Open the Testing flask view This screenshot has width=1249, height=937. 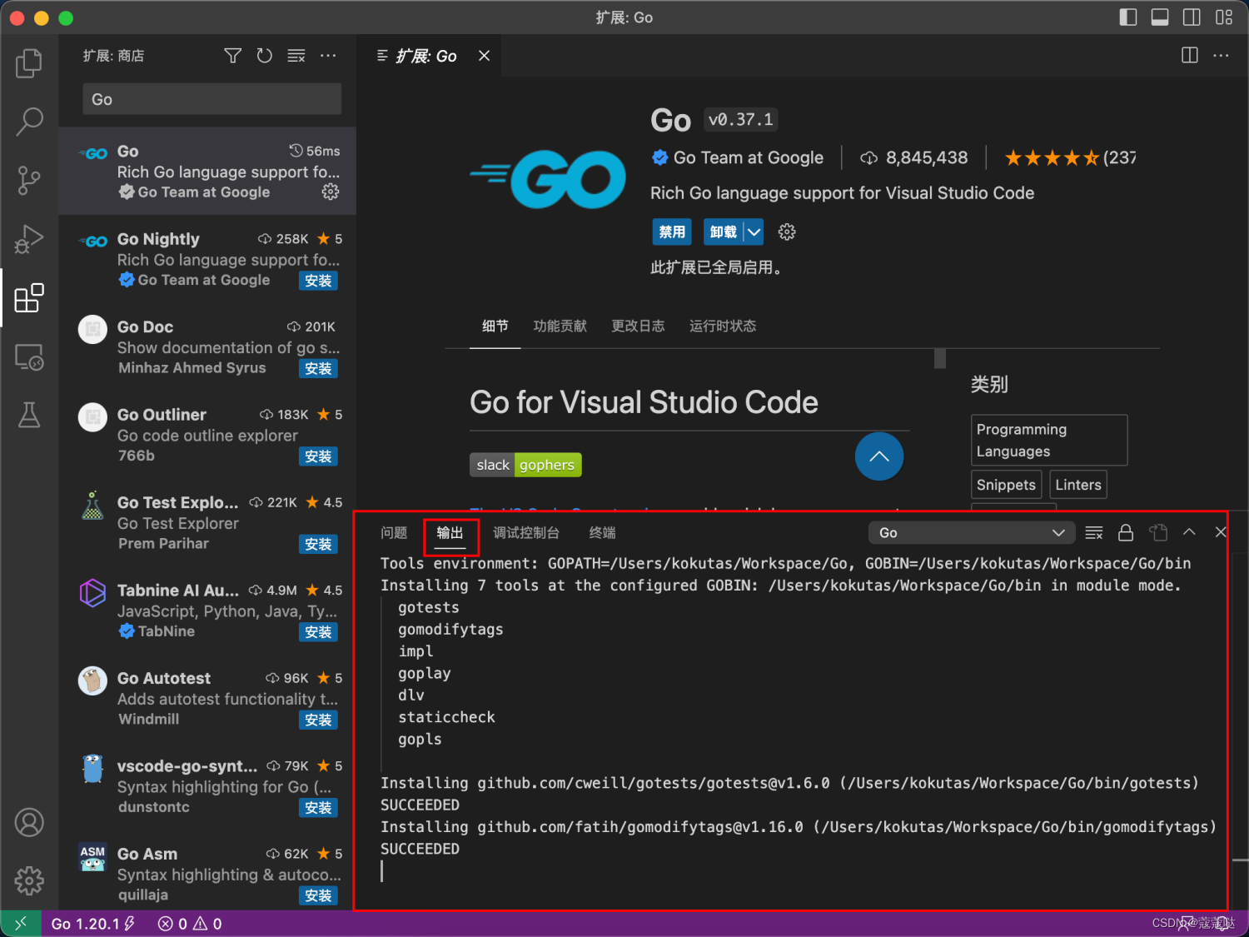29,415
